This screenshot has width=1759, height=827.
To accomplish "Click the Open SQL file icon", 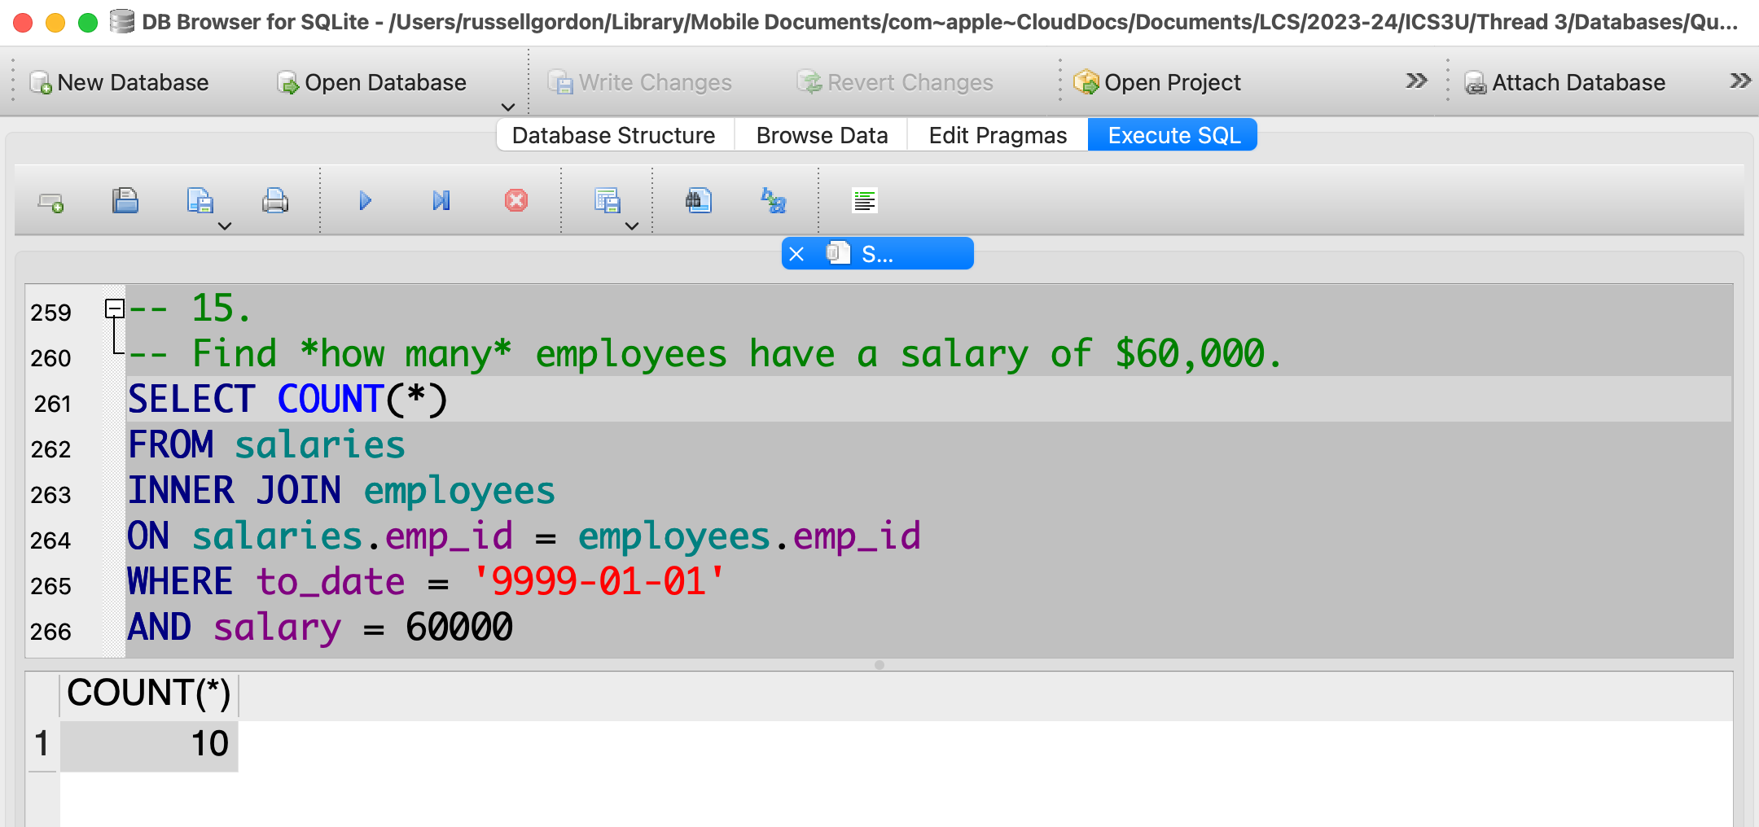I will (x=125, y=200).
